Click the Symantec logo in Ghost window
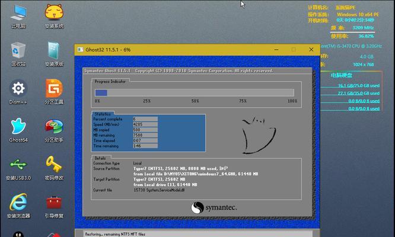395x237 pixels. 214,207
